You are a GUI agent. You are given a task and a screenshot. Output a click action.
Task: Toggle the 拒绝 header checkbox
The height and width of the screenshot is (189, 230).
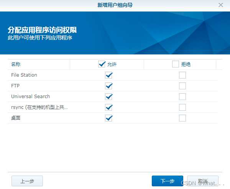pyautogui.click(x=176, y=64)
